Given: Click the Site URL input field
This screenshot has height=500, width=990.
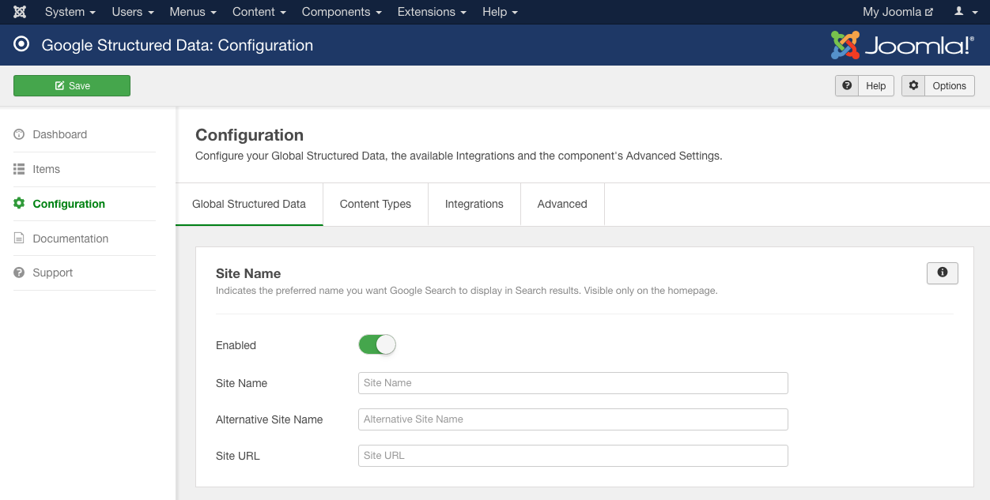Looking at the screenshot, I should [x=573, y=456].
